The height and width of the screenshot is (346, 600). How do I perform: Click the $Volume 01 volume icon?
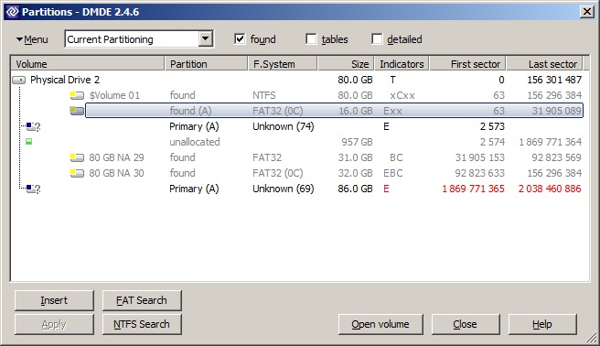point(77,95)
